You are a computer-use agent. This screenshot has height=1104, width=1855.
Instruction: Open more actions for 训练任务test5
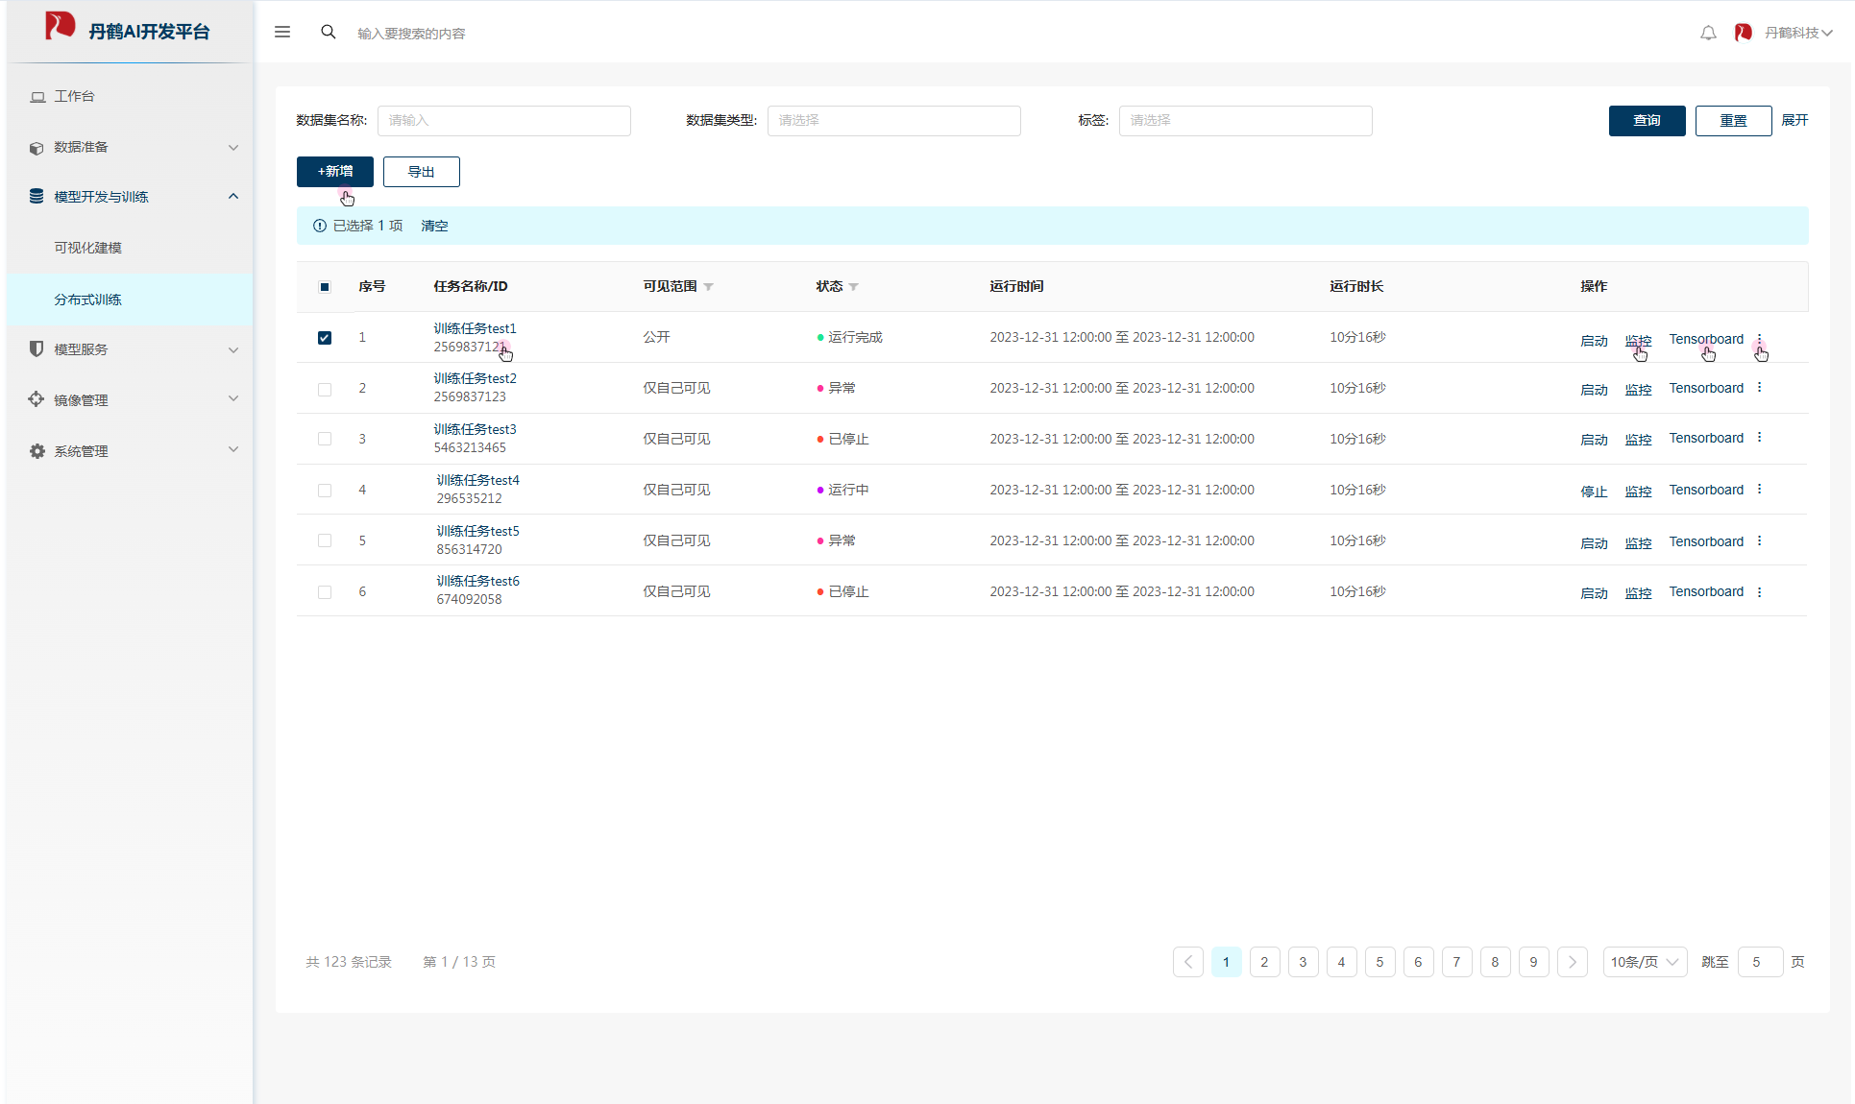[x=1759, y=541]
